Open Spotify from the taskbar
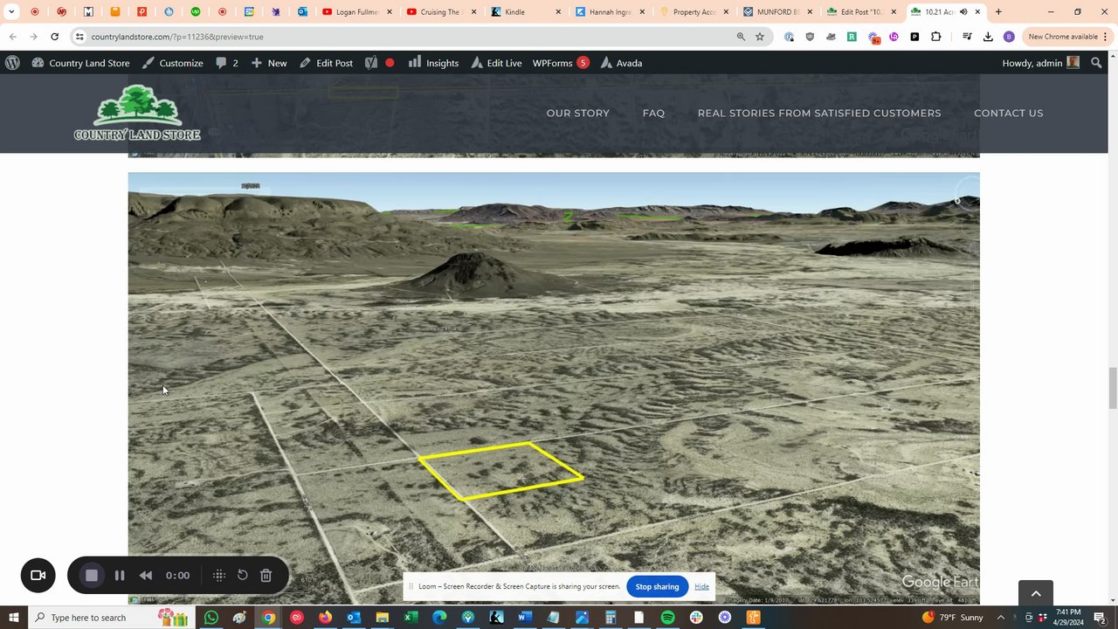This screenshot has width=1118, height=629. point(668,618)
